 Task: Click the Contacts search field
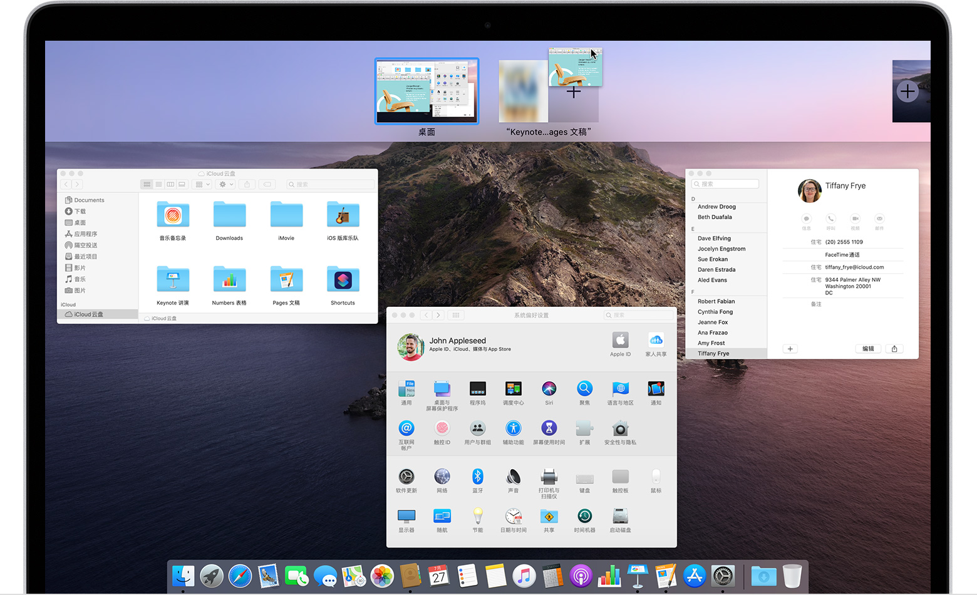(725, 184)
